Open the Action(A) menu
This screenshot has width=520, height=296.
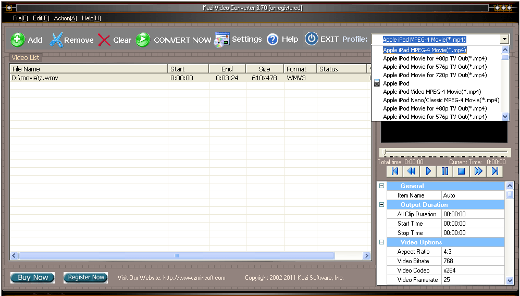[65, 18]
